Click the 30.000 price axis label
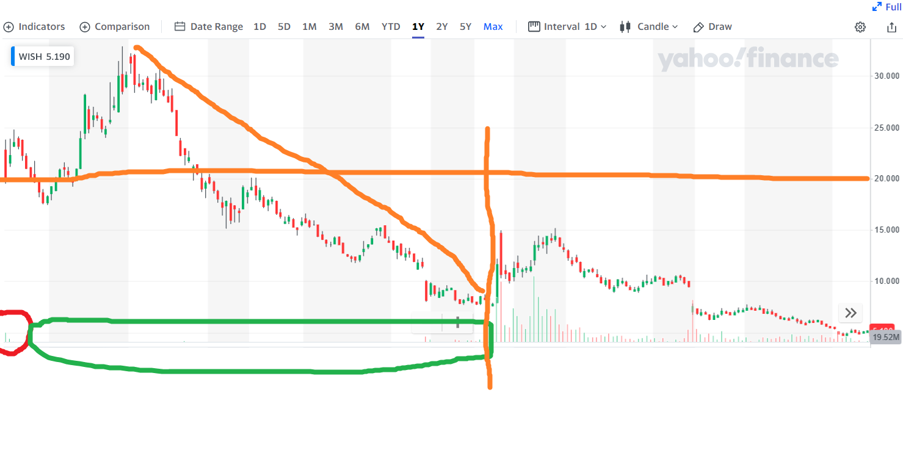The image size is (903, 464). pos(887,76)
